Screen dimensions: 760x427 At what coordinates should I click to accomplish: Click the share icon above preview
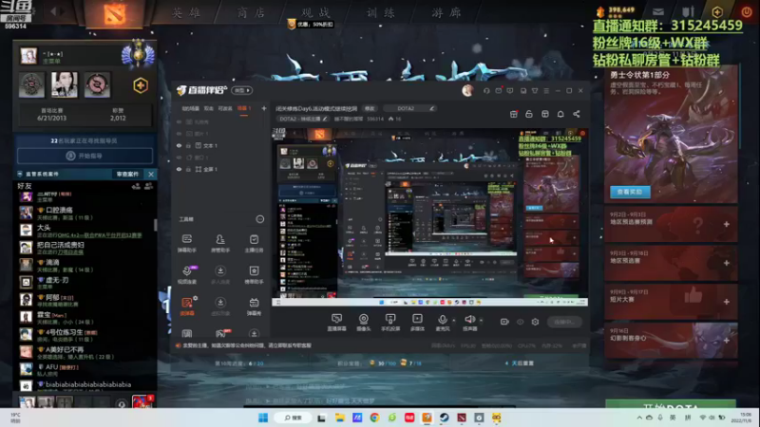[x=577, y=114]
